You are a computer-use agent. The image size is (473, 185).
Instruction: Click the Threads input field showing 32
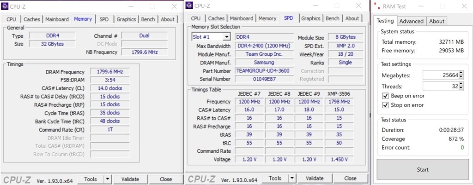pyautogui.click(x=441, y=87)
